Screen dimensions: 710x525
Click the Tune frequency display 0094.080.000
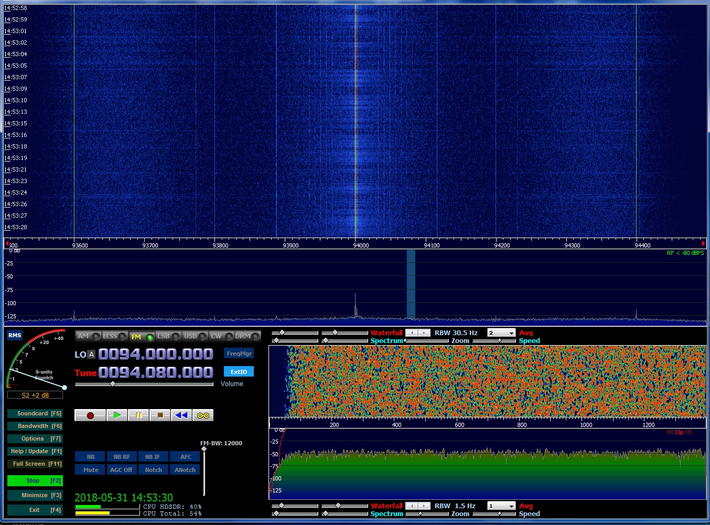(156, 372)
